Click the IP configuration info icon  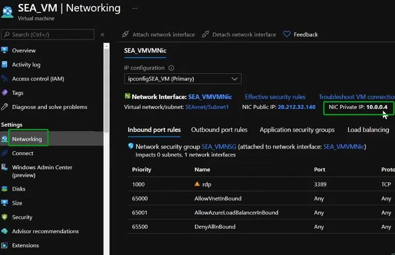171,68
